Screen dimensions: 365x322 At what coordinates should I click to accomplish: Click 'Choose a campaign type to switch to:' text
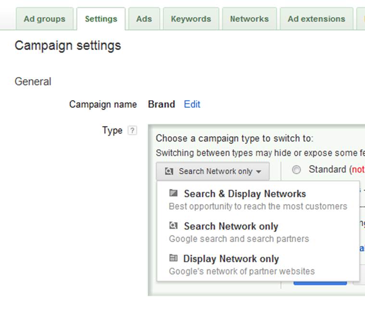point(235,139)
